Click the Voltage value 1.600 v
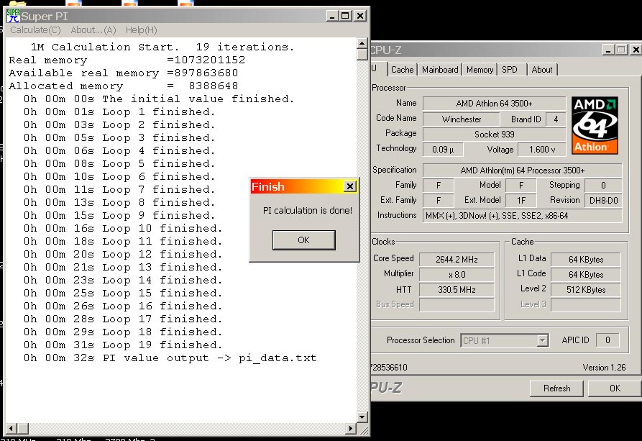Image resolution: width=642 pixels, height=441 pixels. 542,150
